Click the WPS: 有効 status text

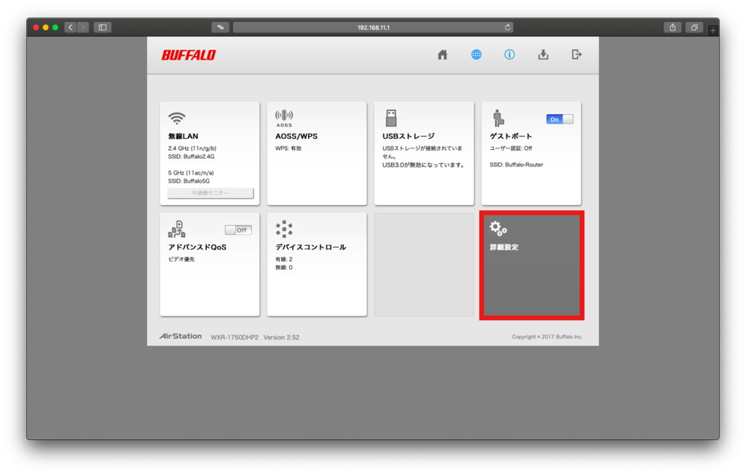288,148
